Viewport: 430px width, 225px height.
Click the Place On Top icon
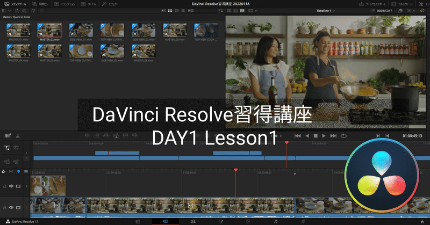click(x=125, y=136)
